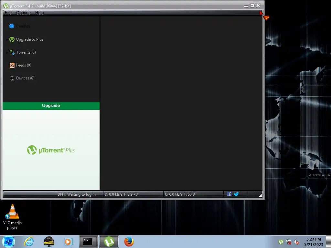Click the green Upgrade button
Image resolution: width=331 pixels, height=248 pixels.
click(x=51, y=106)
